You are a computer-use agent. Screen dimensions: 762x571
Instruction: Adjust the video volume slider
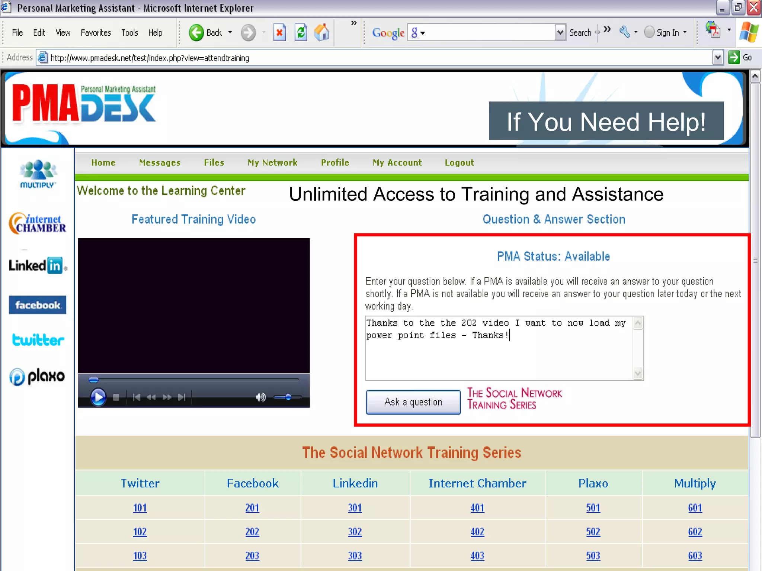pos(288,397)
